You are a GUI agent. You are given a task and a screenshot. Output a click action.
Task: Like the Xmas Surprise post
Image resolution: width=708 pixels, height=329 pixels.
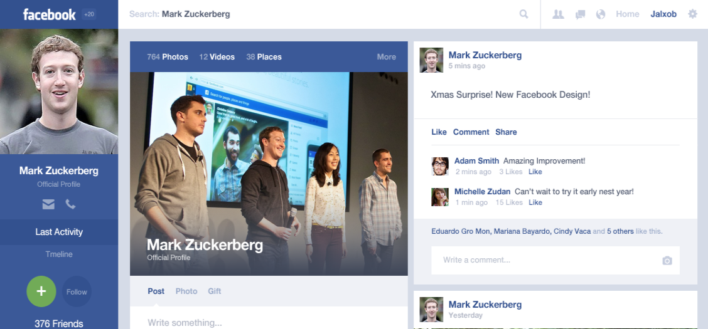[x=439, y=132]
